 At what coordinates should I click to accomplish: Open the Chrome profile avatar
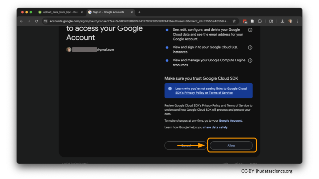(290, 21)
